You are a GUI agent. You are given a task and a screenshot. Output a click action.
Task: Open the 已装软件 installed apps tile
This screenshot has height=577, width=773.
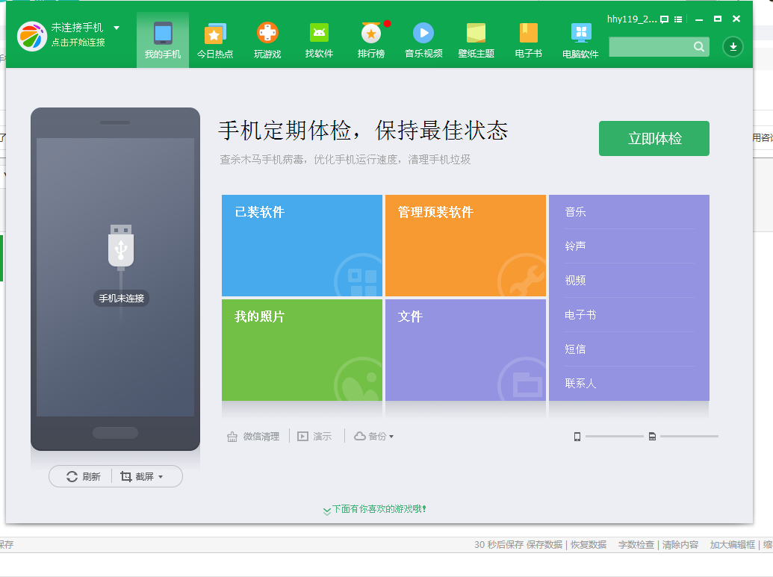[302, 246]
